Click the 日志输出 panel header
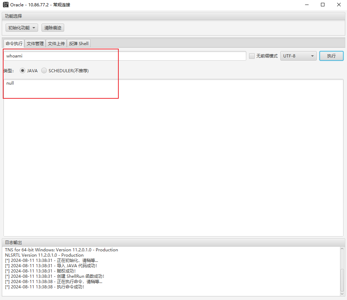Screen dimensions: 347x300 click(x=173, y=243)
